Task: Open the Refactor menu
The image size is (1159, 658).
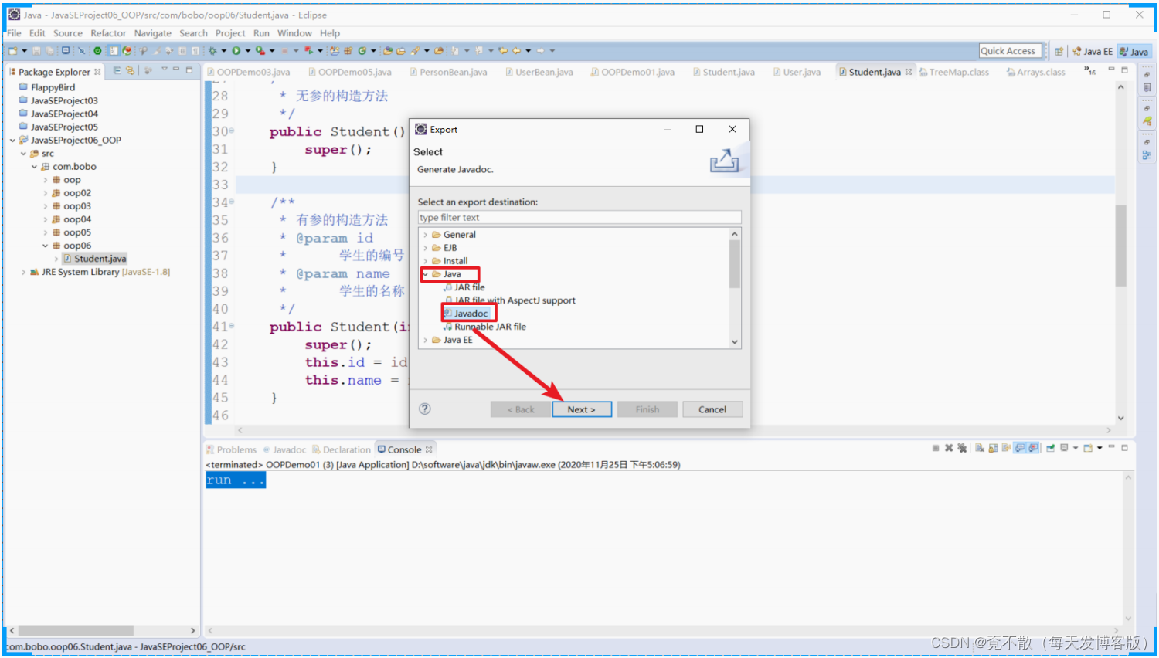Action: click(107, 33)
